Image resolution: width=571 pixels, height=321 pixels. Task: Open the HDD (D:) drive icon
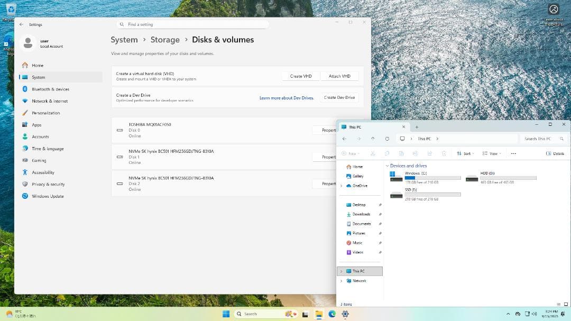pos(472,179)
